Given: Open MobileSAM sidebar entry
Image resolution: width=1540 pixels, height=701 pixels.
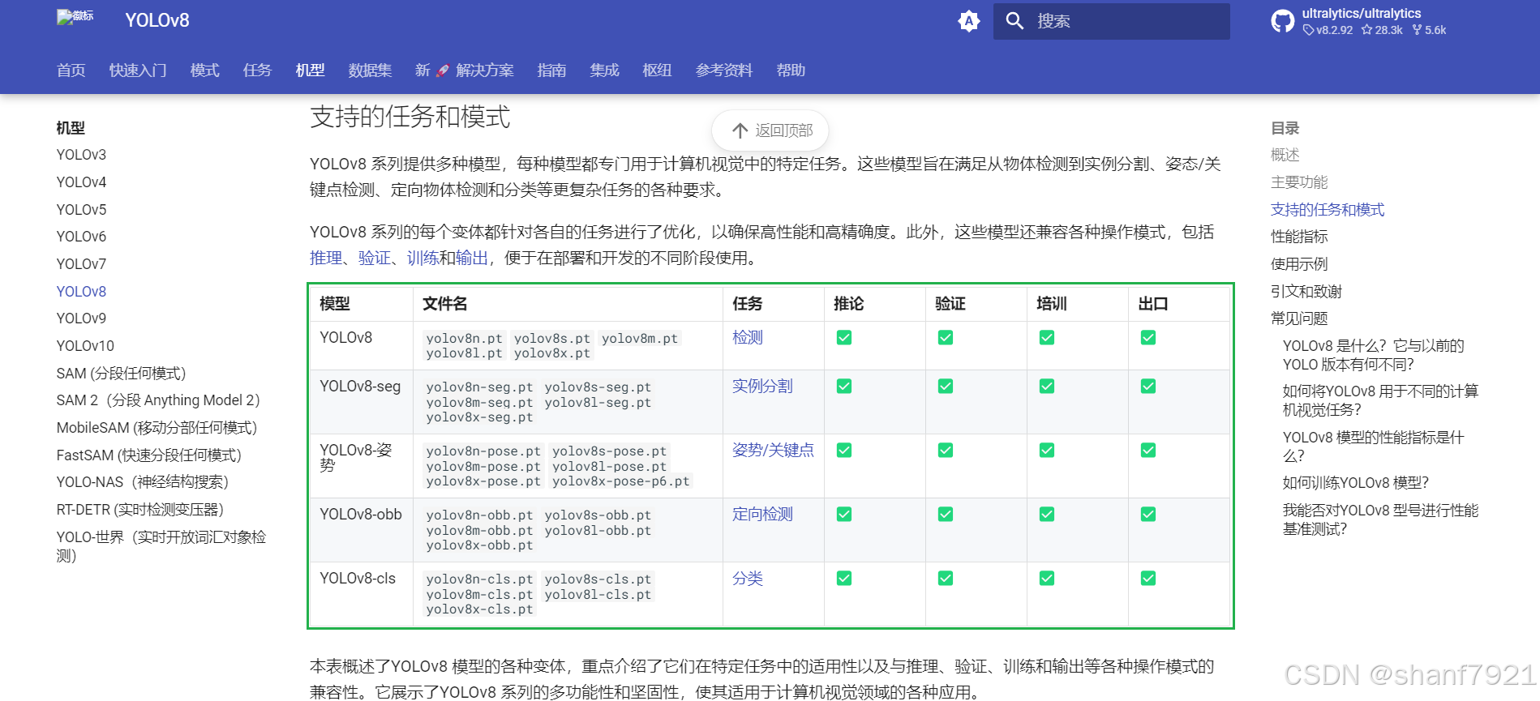Looking at the screenshot, I should pyautogui.click(x=157, y=428).
